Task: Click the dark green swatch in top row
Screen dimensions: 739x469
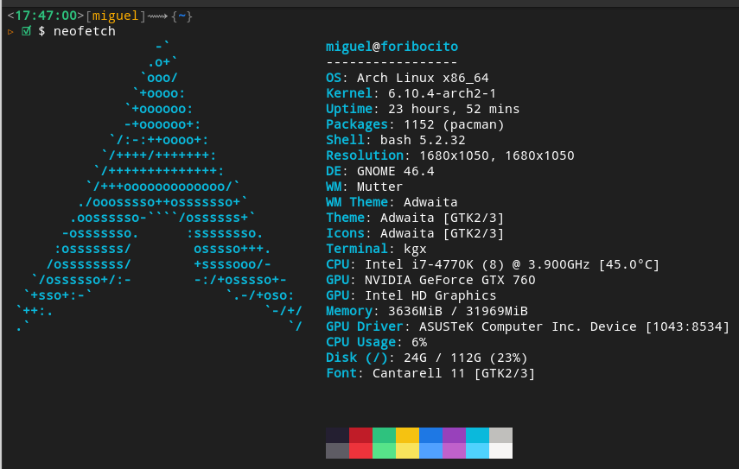Action: point(384,435)
